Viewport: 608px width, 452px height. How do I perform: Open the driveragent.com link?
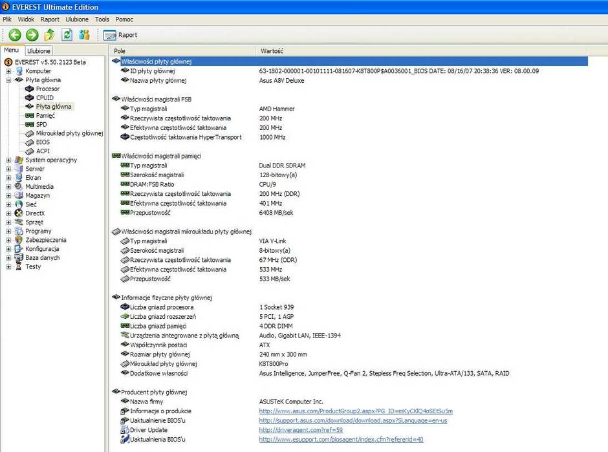pyautogui.click(x=301, y=430)
